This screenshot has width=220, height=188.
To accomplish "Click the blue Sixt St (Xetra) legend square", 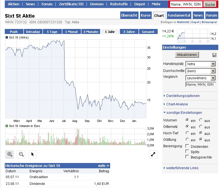I will [x=6, y=37].
